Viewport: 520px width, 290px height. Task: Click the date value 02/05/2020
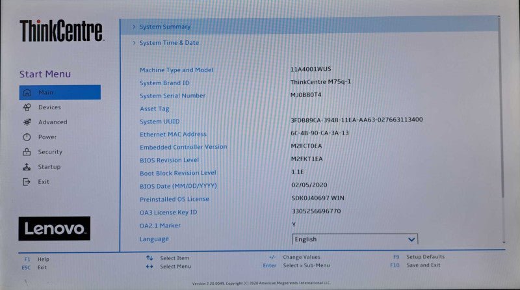click(x=309, y=185)
